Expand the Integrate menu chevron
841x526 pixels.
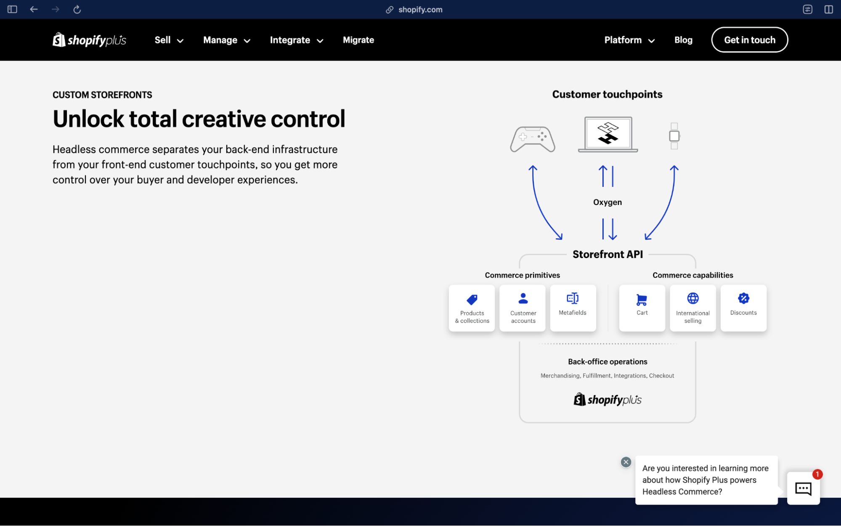[x=320, y=41]
